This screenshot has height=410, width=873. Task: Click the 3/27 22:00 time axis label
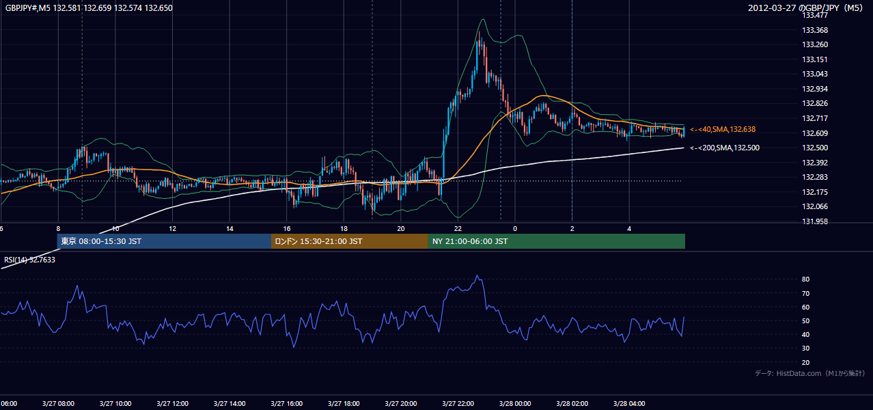point(458,403)
